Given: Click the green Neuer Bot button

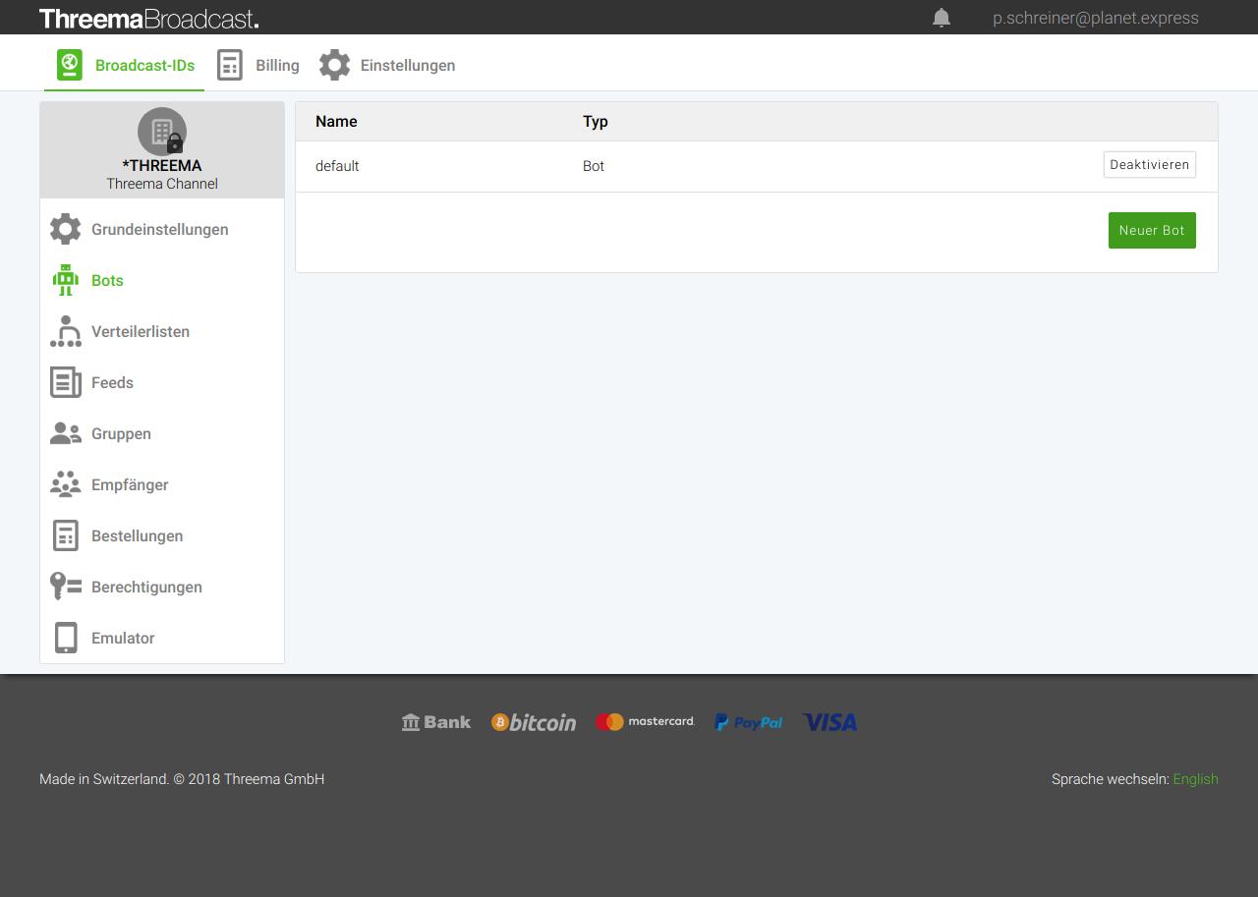Looking at the screenshot, I should click(x=1152, y=230).
